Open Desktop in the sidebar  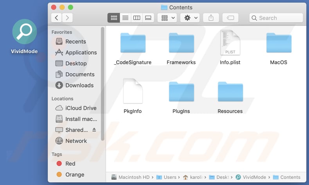point(71,63)
